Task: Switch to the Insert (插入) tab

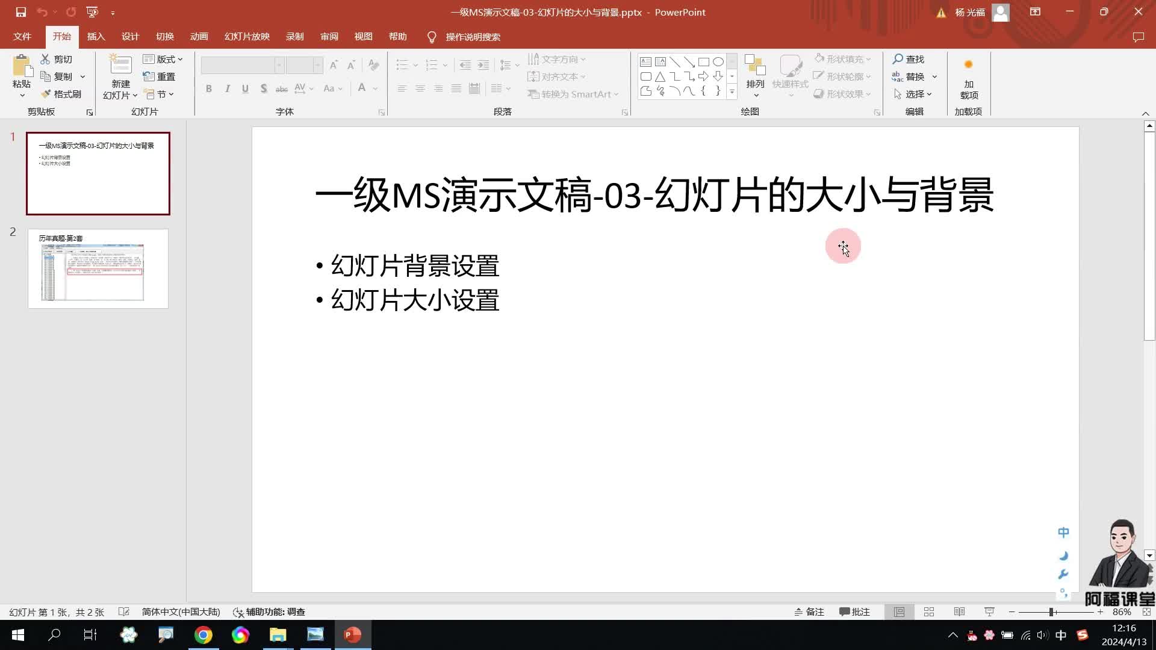Action: point(96,37)
